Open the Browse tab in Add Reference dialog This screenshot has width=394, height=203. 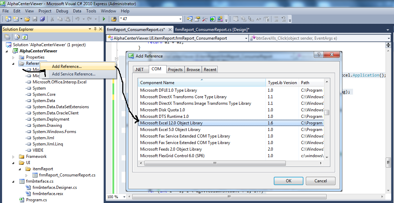click(193, 69)
